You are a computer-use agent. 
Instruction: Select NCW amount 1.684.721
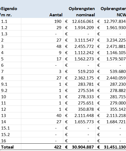tap(116, 122)
